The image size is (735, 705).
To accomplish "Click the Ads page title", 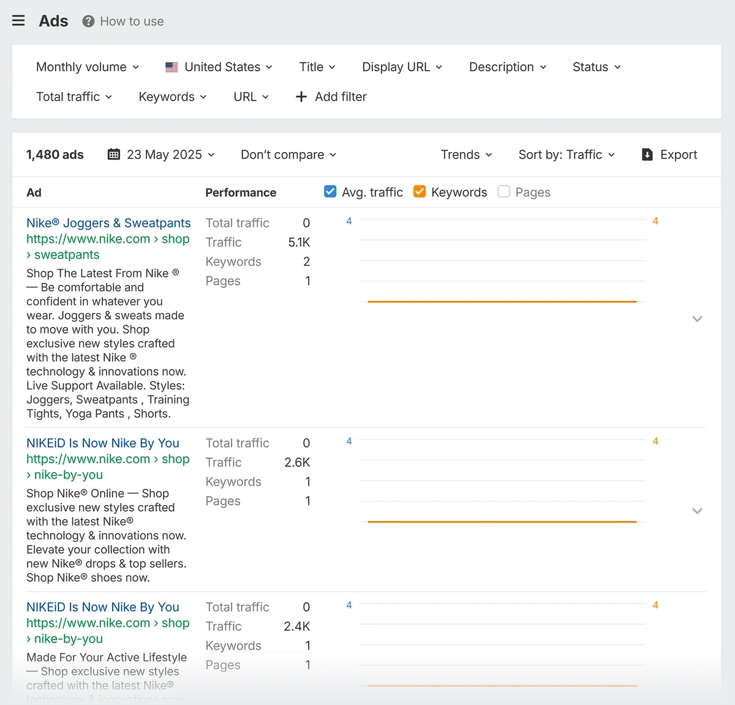I will [x=53, y=21].
